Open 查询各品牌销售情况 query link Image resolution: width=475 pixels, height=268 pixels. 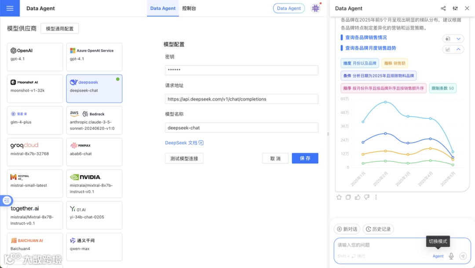click(366, 37)
